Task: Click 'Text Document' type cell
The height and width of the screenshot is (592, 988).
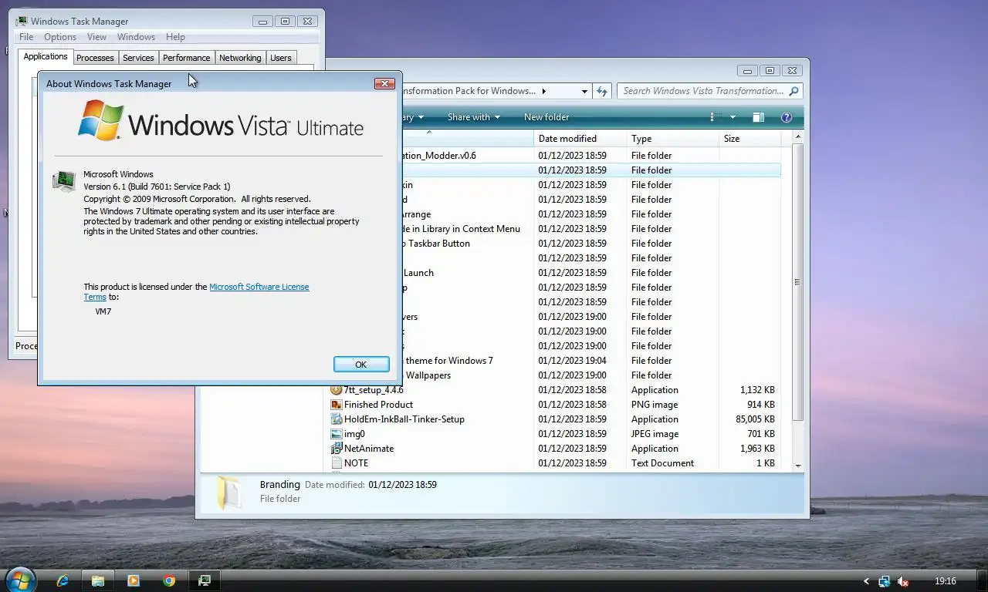Action: pos(662,463)
